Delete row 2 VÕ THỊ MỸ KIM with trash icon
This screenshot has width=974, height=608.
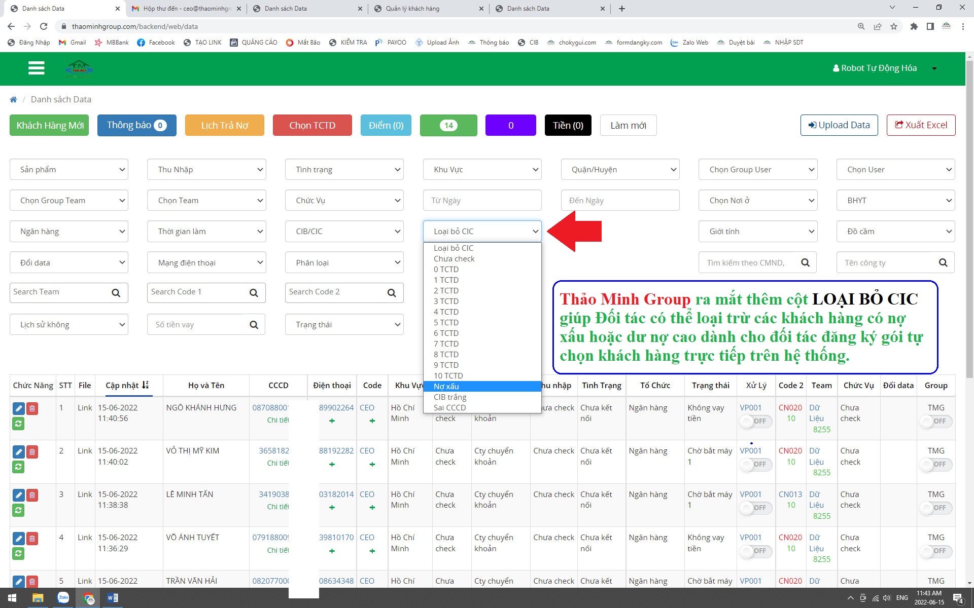point(32,452)
